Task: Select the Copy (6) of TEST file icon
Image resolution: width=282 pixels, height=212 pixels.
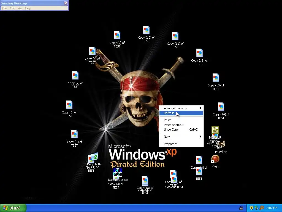Action: coord(69,105)
